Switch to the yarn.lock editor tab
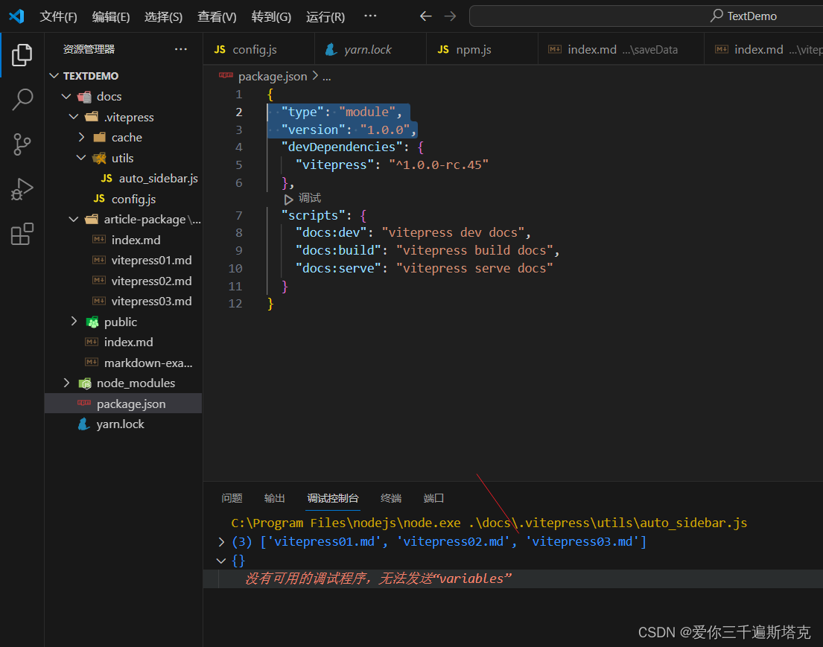 pyautogui.click(x=370, y=48)
